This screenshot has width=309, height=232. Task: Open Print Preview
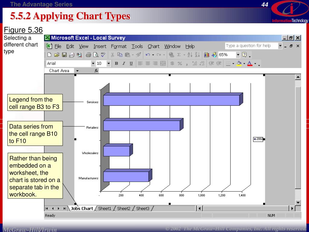click(96, 55)
